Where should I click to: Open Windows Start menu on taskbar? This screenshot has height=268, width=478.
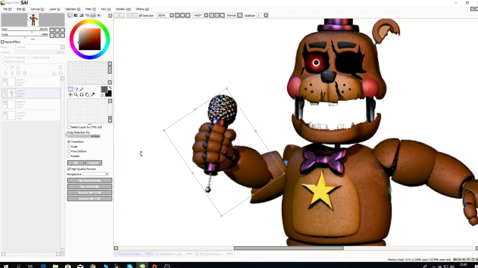pos(6,266)
